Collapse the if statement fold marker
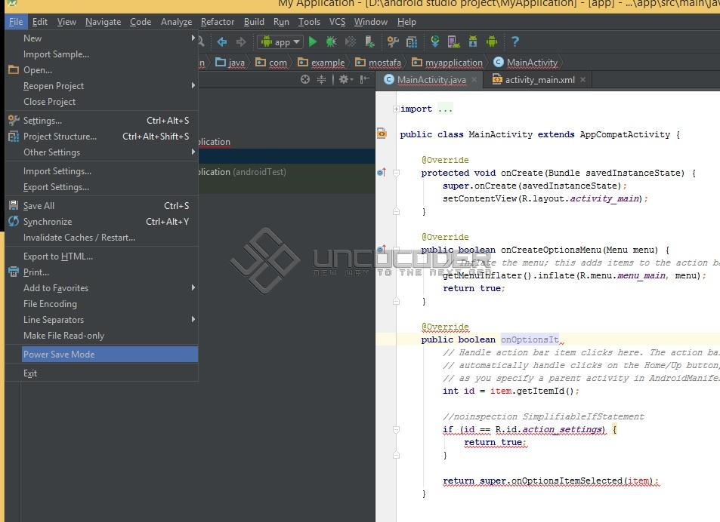The image size is (720, 522). pyautogui.click(x=396, y=429)
